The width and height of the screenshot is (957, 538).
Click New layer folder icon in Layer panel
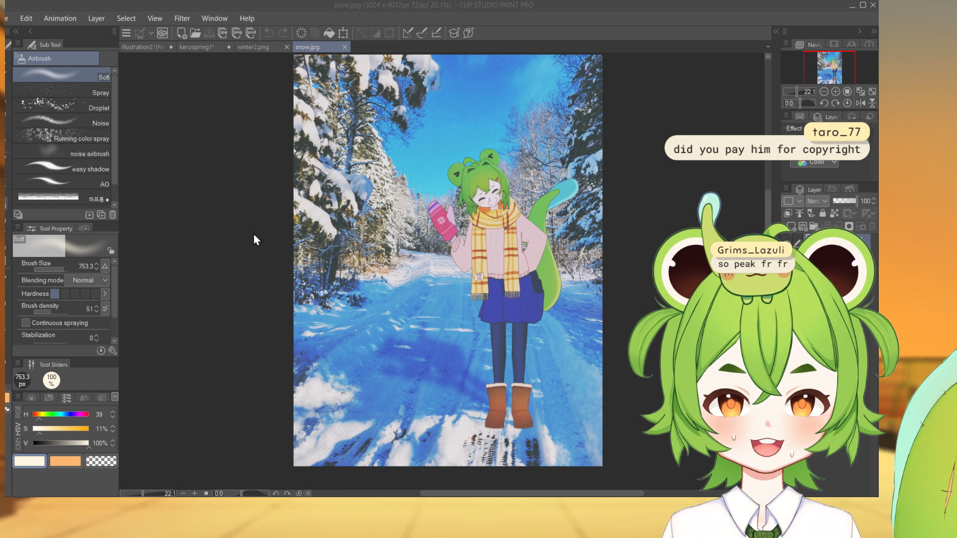pos(814,227)
